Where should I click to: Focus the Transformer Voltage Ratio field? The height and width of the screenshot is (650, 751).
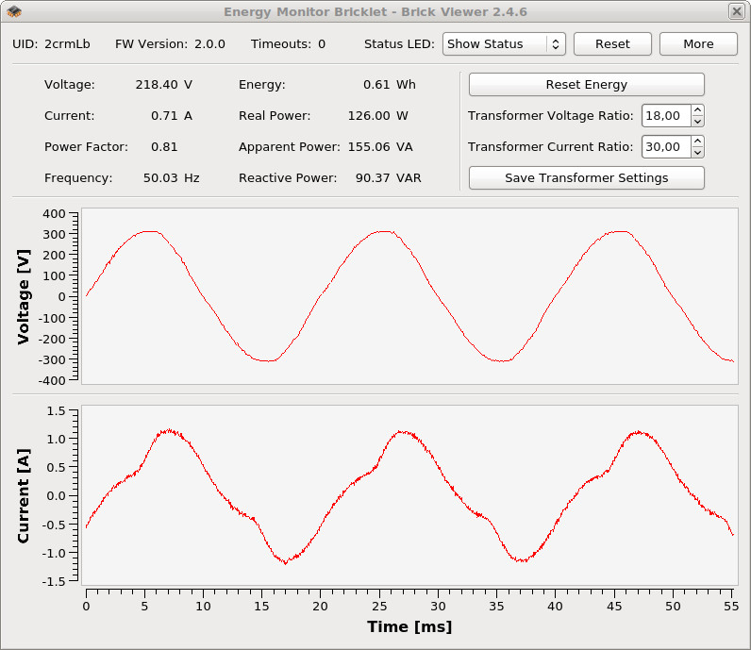tap(665, 116)
